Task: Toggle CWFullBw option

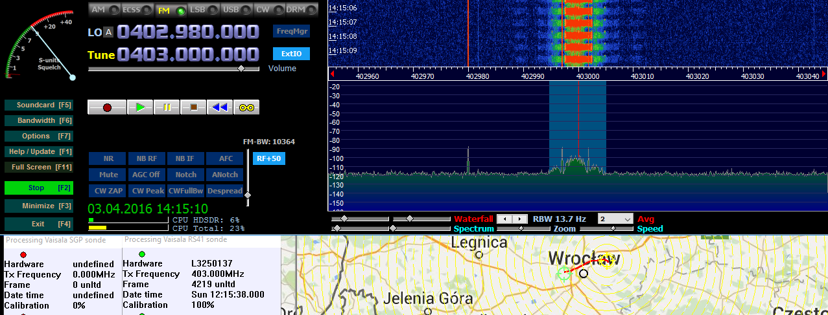Action: click(x=185, y=191)
